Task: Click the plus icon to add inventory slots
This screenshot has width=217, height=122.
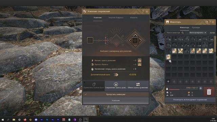Action: (x=168, y=81)
